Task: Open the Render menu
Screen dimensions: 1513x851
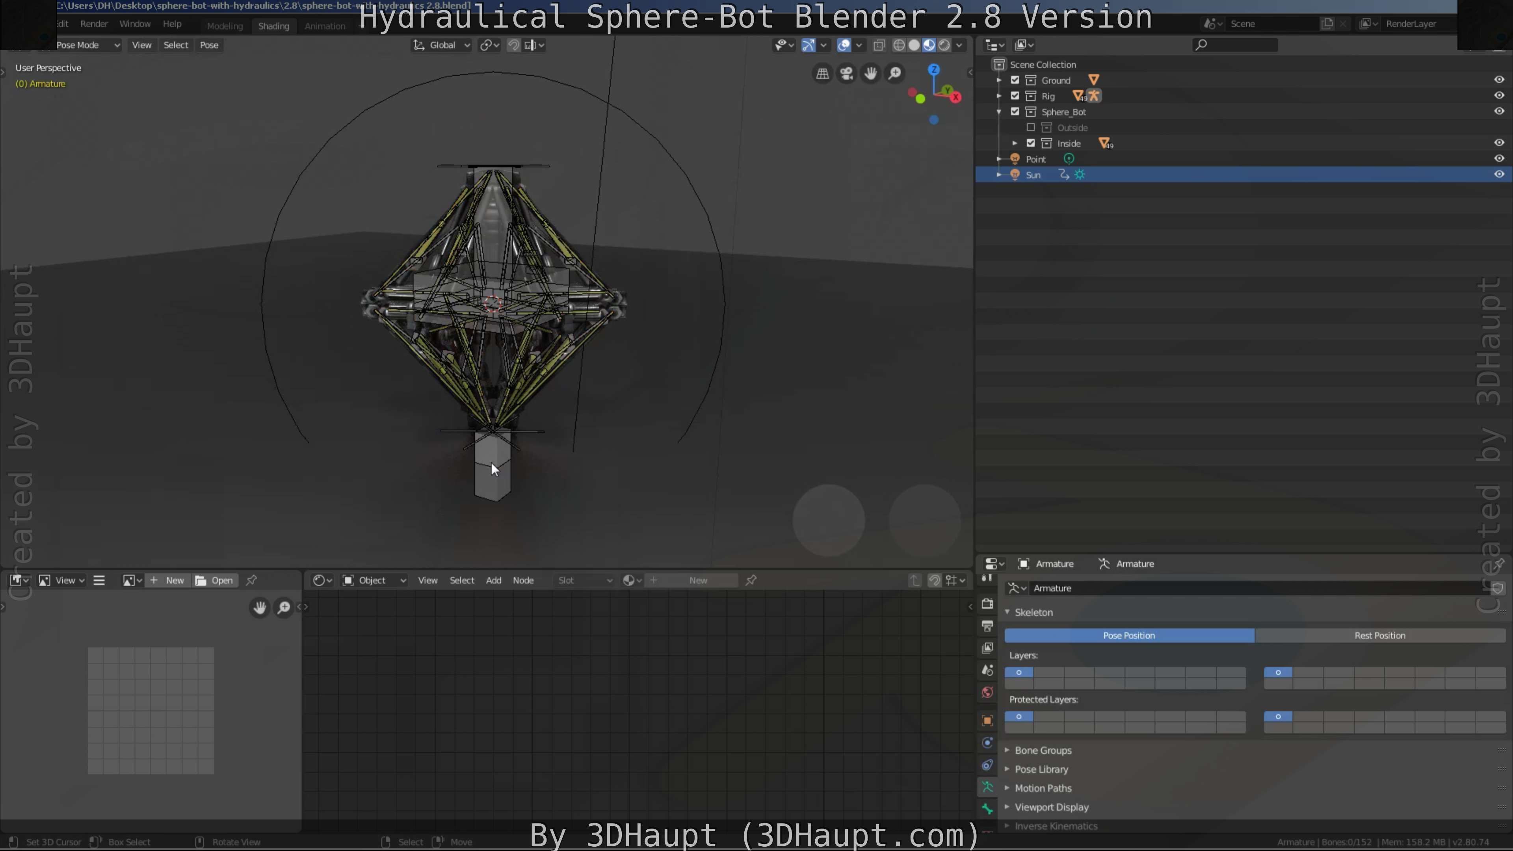Action: coord(94,24)
